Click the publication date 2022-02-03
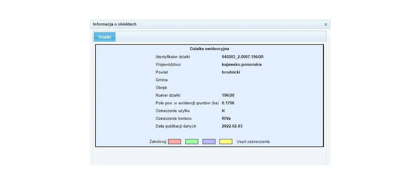Viewport: 420px width, 185px height. click(232, 126)
